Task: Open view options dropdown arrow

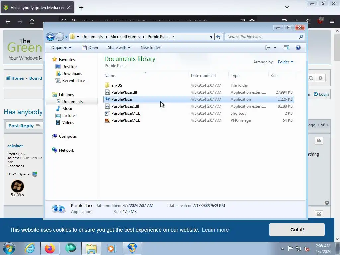Action: coord(275,48)
